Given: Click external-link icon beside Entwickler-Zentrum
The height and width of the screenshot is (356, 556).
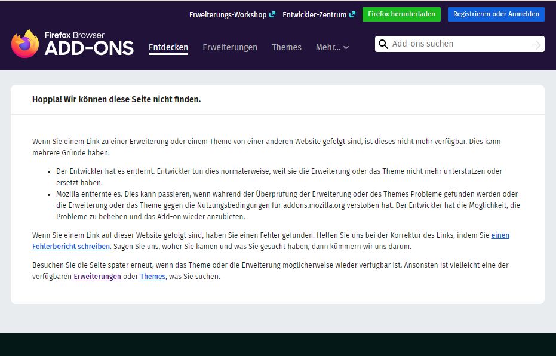Looking at the screenshot, I should coord(352,14).
